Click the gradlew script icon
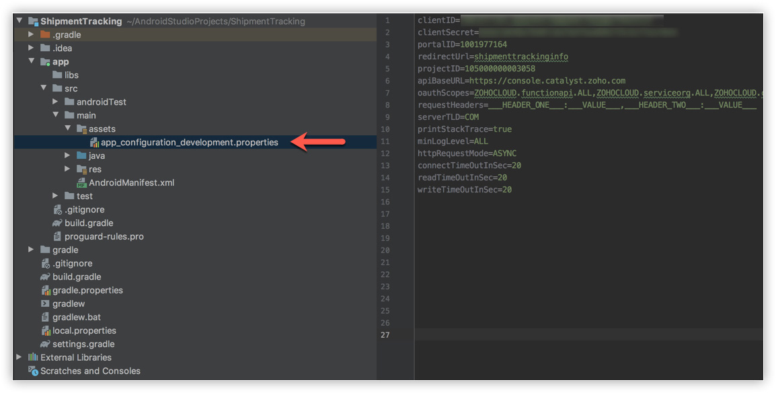 tap(45, 303)
